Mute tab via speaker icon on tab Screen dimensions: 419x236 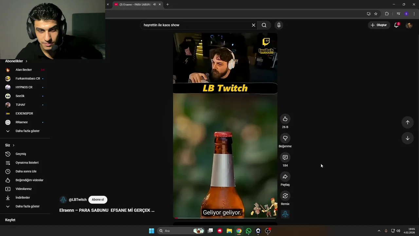pyautogui.click(x=155, y=4)
